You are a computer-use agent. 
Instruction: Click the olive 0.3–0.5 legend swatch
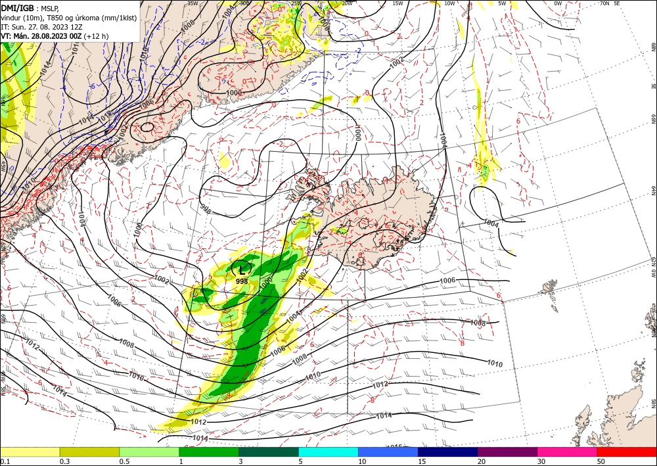pyautogui.click(x=89, y=452)
